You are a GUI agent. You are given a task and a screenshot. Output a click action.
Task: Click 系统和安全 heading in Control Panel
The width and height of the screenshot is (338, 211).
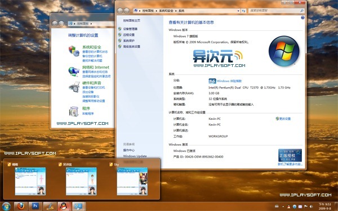pos(92,47)
